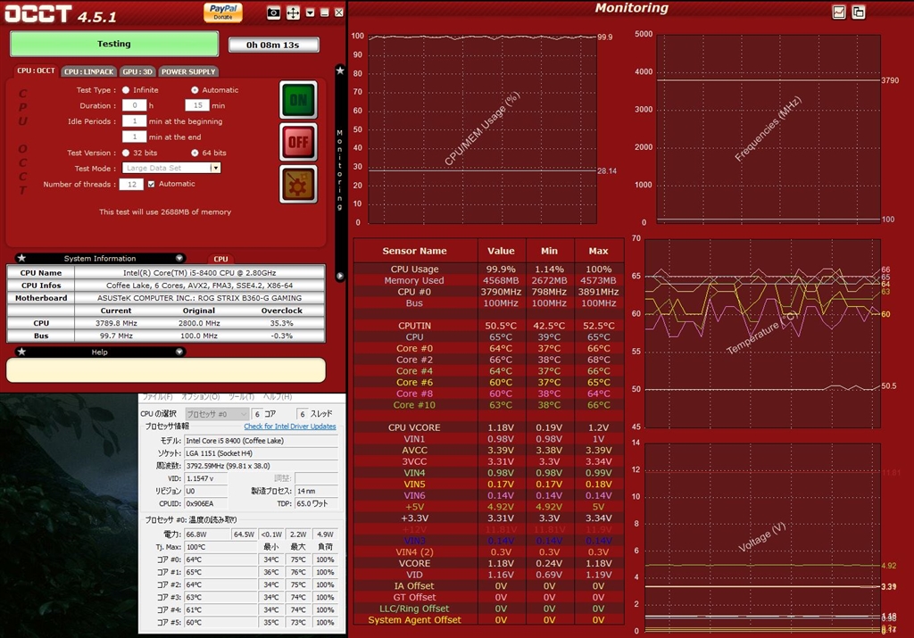Screen dimensions: 914x638
Task: Toggle Automatic number of threads checkbox
Action: (151, 184)
